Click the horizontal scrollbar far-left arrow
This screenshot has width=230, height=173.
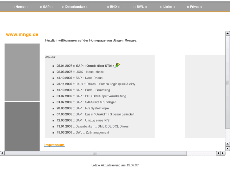pos(2,153)
